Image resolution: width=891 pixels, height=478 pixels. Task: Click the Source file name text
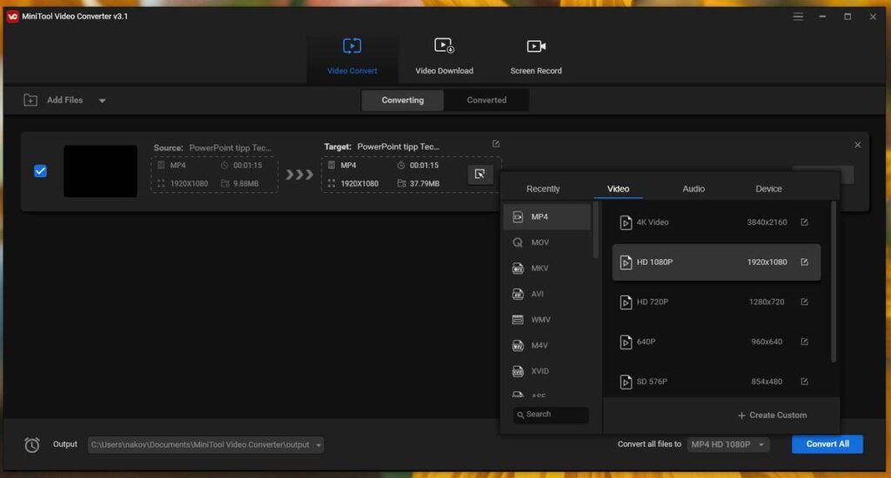tap(230, 148)
